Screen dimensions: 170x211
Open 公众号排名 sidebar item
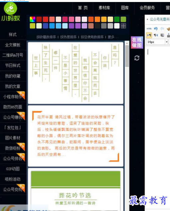coord(13,159)
